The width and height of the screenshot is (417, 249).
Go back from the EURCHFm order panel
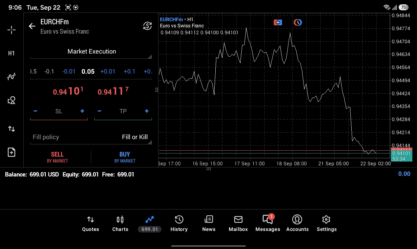click(32, 26)
